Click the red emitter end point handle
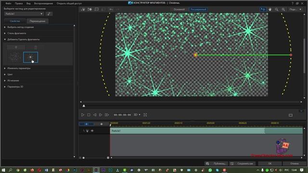The height and width of the screenshot is (173, 308). (291, 55)
